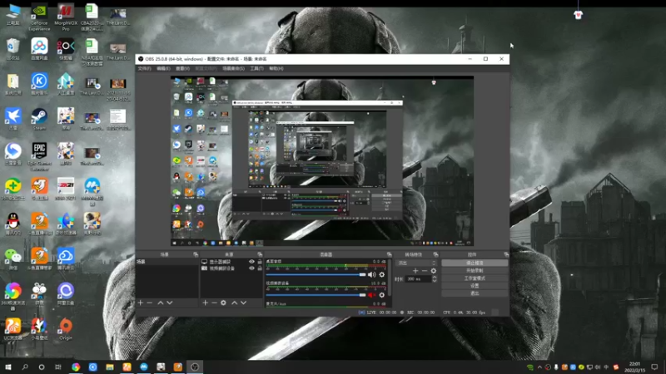666x374 pixels.
Task: Hide the 视频捕获设备 source with the eye icon
Action: (x=251, y=268)
